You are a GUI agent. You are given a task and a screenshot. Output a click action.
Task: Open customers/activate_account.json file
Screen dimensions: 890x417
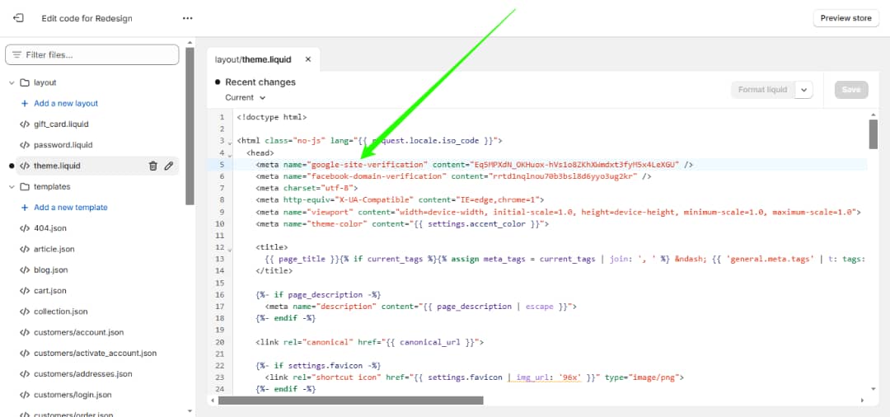96,353
